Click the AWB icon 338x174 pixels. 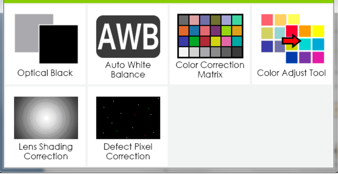pos(128,37)
